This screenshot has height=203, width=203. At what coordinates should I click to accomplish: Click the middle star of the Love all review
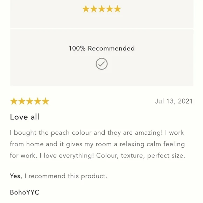(x=30, y=101)
